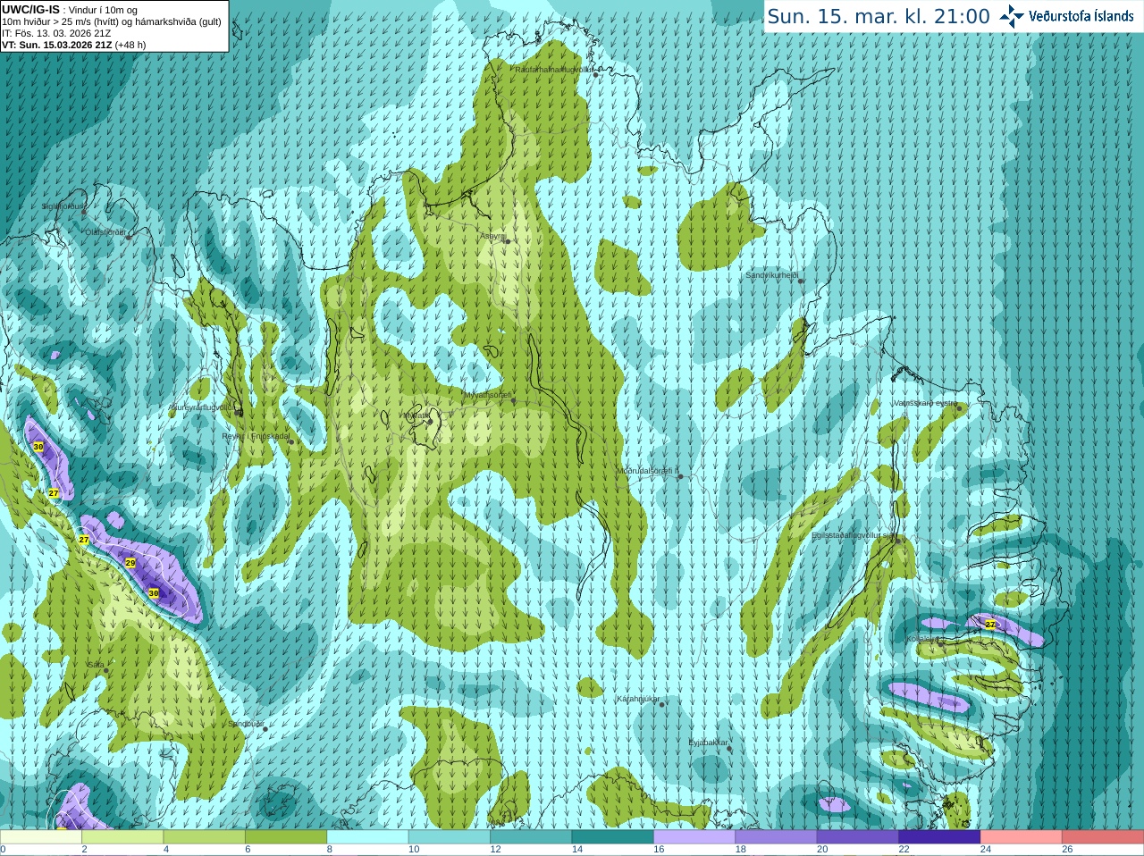Pick the 12–14 m/s legend color swatch
Screen dimensions: 1144x856
(x=531, y=837)
